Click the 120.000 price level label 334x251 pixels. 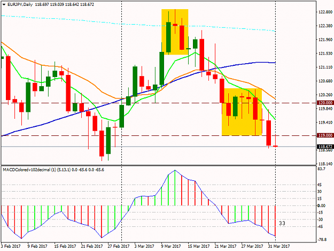click(325, 103)
